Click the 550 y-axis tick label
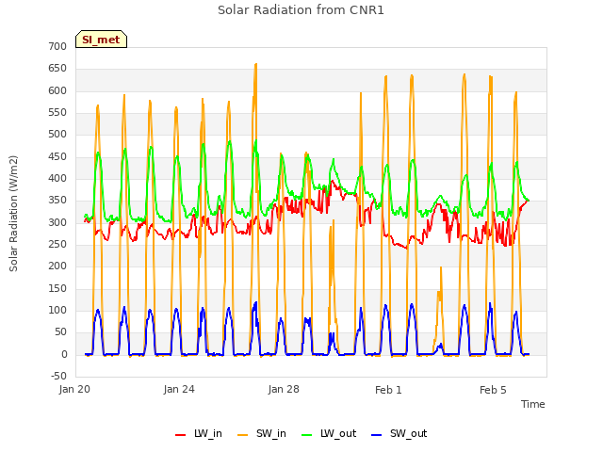This screenshot has height=452, width=603. tap(57, 113)
